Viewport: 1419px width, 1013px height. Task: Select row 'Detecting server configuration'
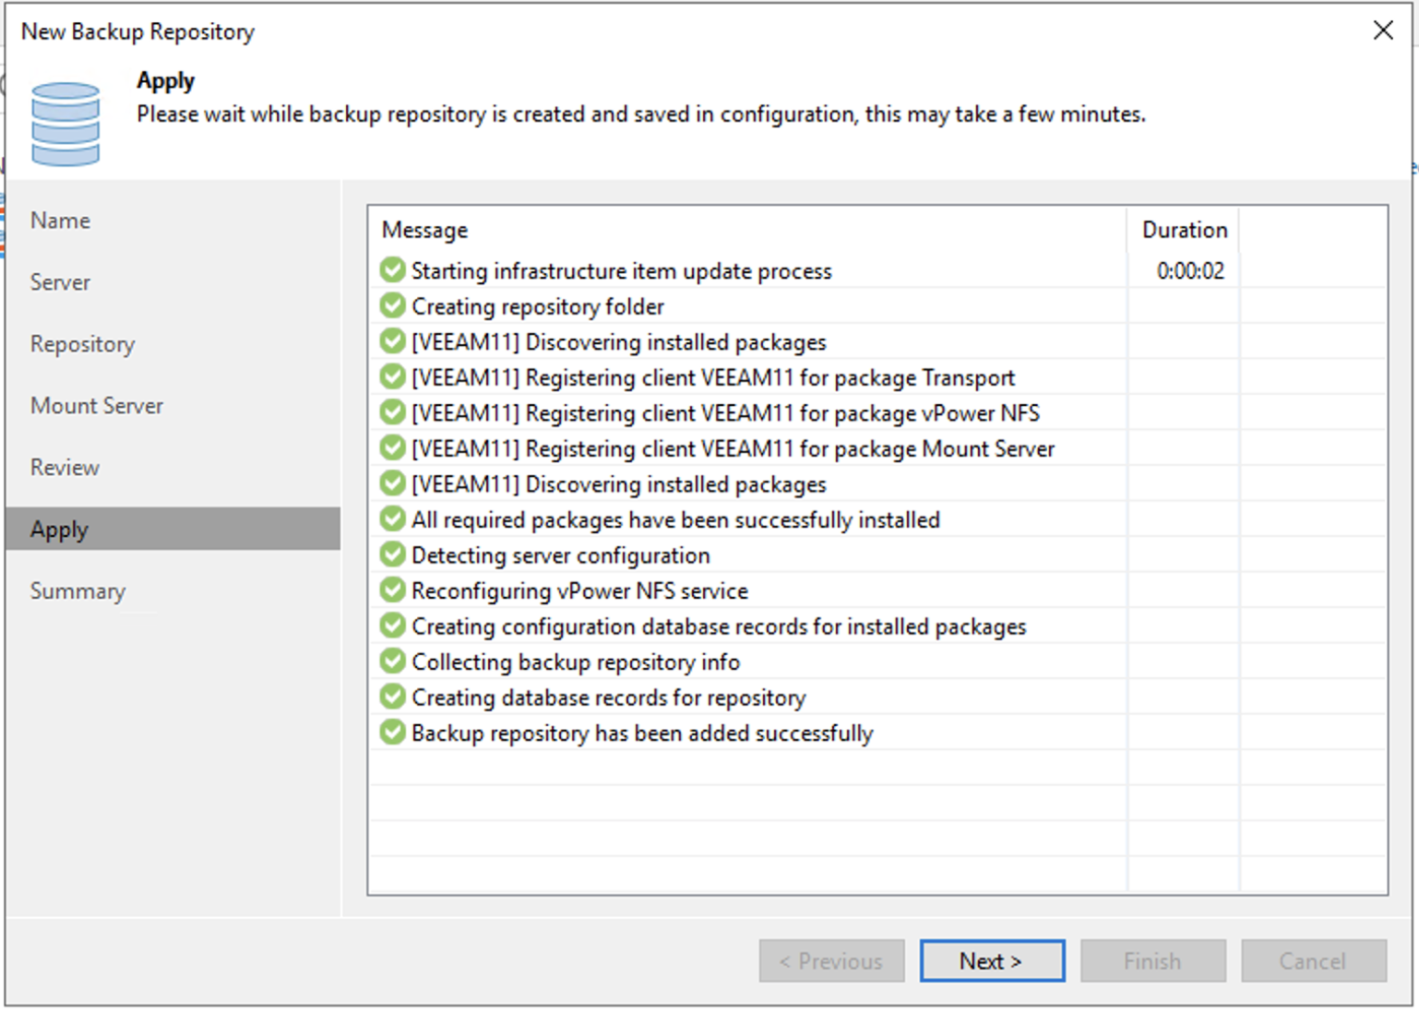[x=877, y=554]
